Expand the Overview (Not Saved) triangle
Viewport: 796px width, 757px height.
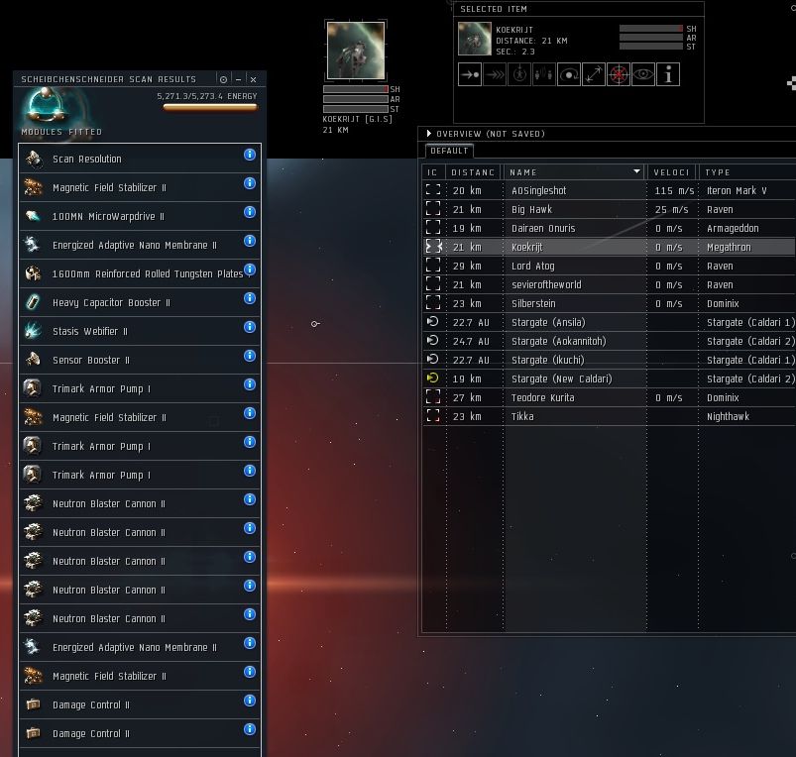[x=429, y=134]
